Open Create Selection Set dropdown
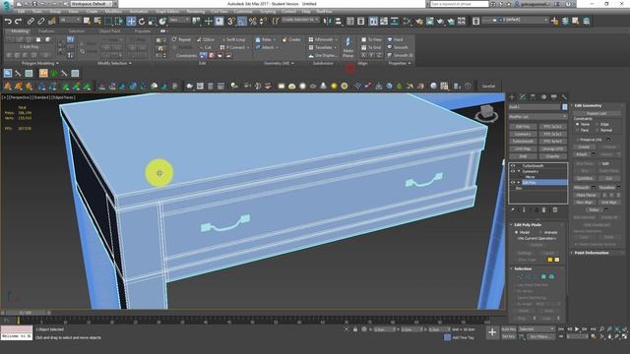Screen dimensions: 630x354 coord(300,20)
